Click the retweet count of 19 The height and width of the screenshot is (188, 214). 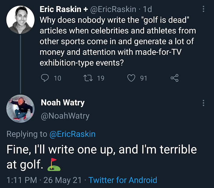pyautogui.click(x=101, y=78)
